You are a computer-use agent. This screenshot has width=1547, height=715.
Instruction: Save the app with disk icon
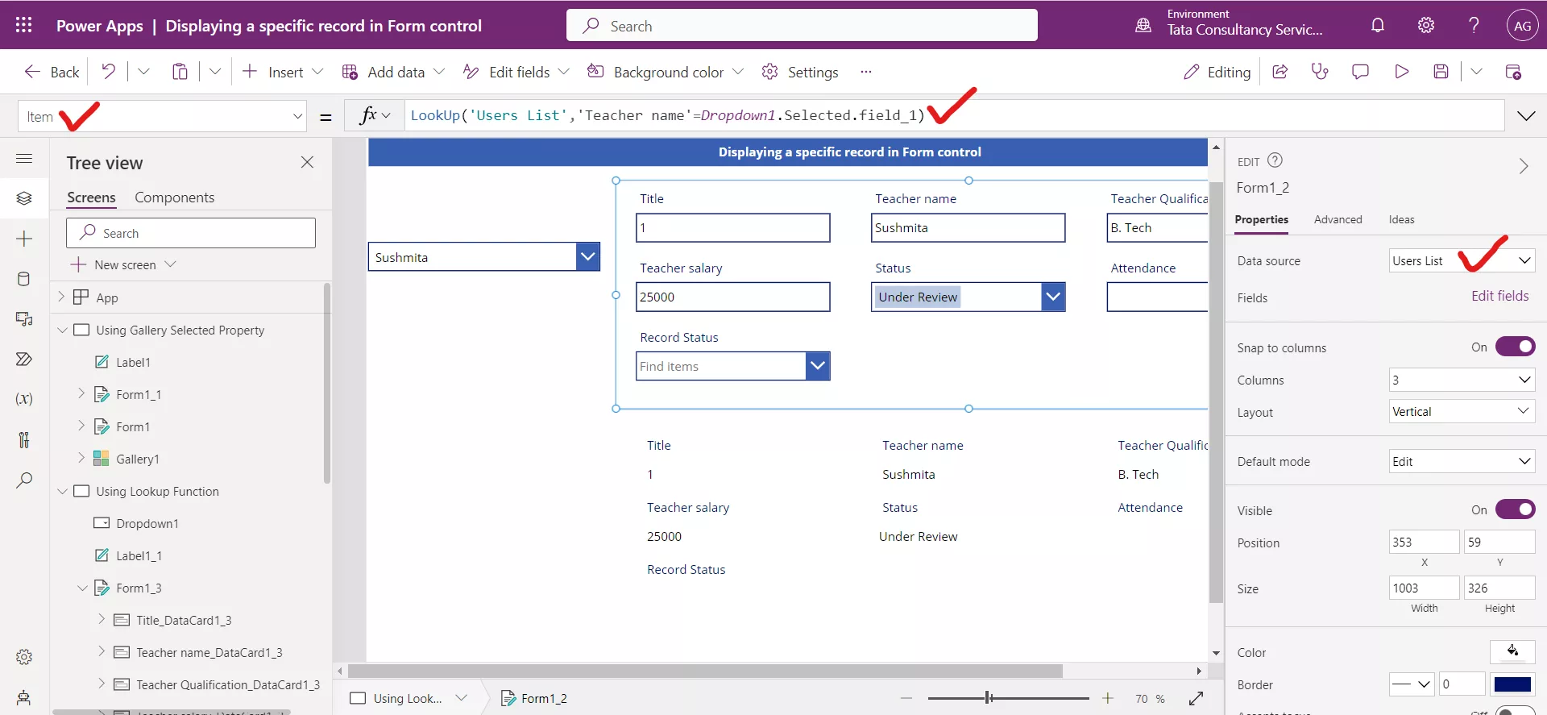coord(1441,72)
